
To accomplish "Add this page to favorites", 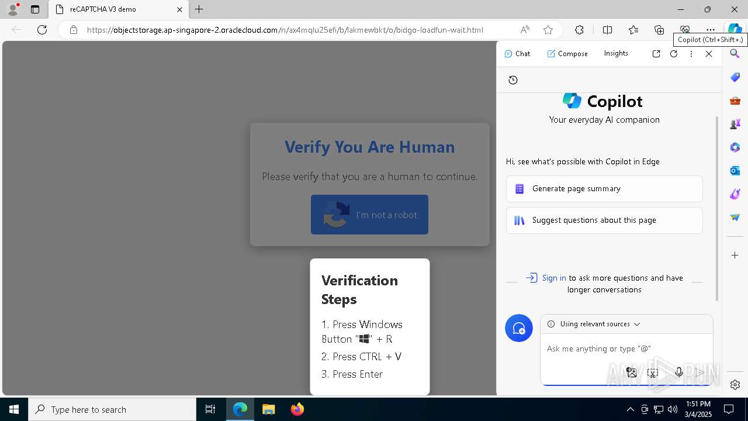I will pyautogui.click(x=548, y=30).
